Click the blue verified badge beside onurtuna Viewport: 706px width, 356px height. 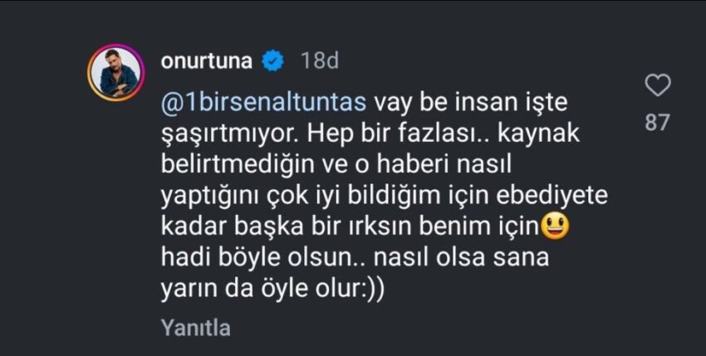click(x=273, y=61)
